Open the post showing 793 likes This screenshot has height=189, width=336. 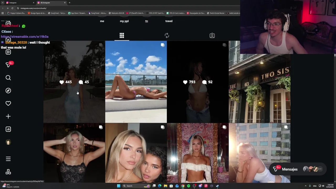[198, 82]
